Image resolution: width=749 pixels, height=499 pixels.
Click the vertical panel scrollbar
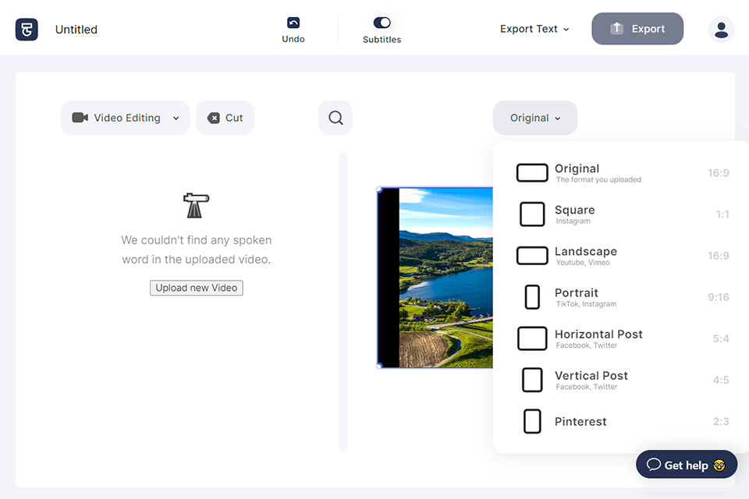tap(343, 302)
